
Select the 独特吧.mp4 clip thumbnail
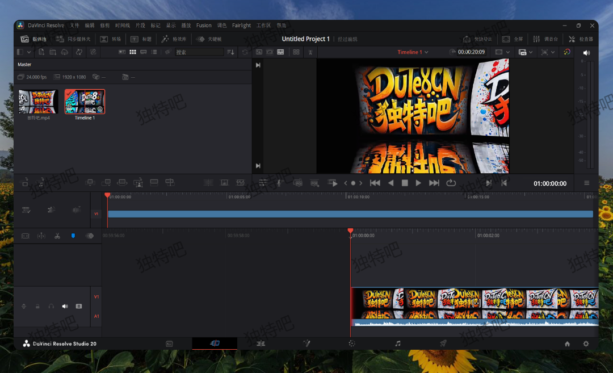[39, 102]
